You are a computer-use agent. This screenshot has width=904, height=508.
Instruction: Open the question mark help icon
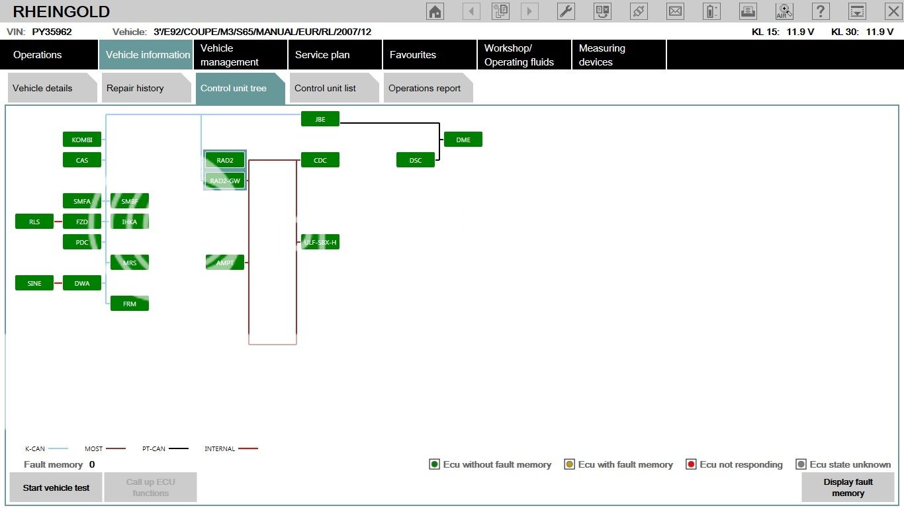click(821, 11)
